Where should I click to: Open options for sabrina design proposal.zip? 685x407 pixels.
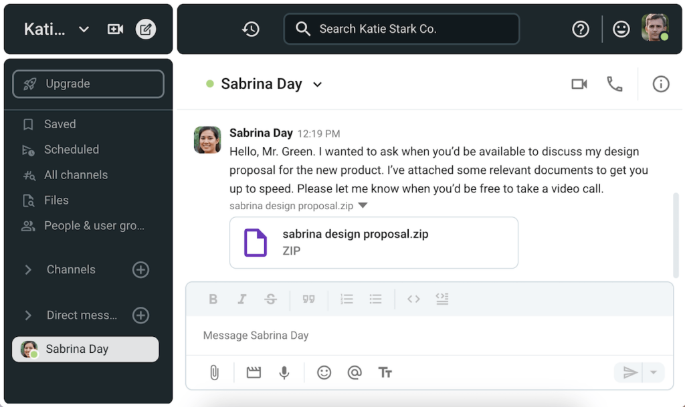coord(362,206)
